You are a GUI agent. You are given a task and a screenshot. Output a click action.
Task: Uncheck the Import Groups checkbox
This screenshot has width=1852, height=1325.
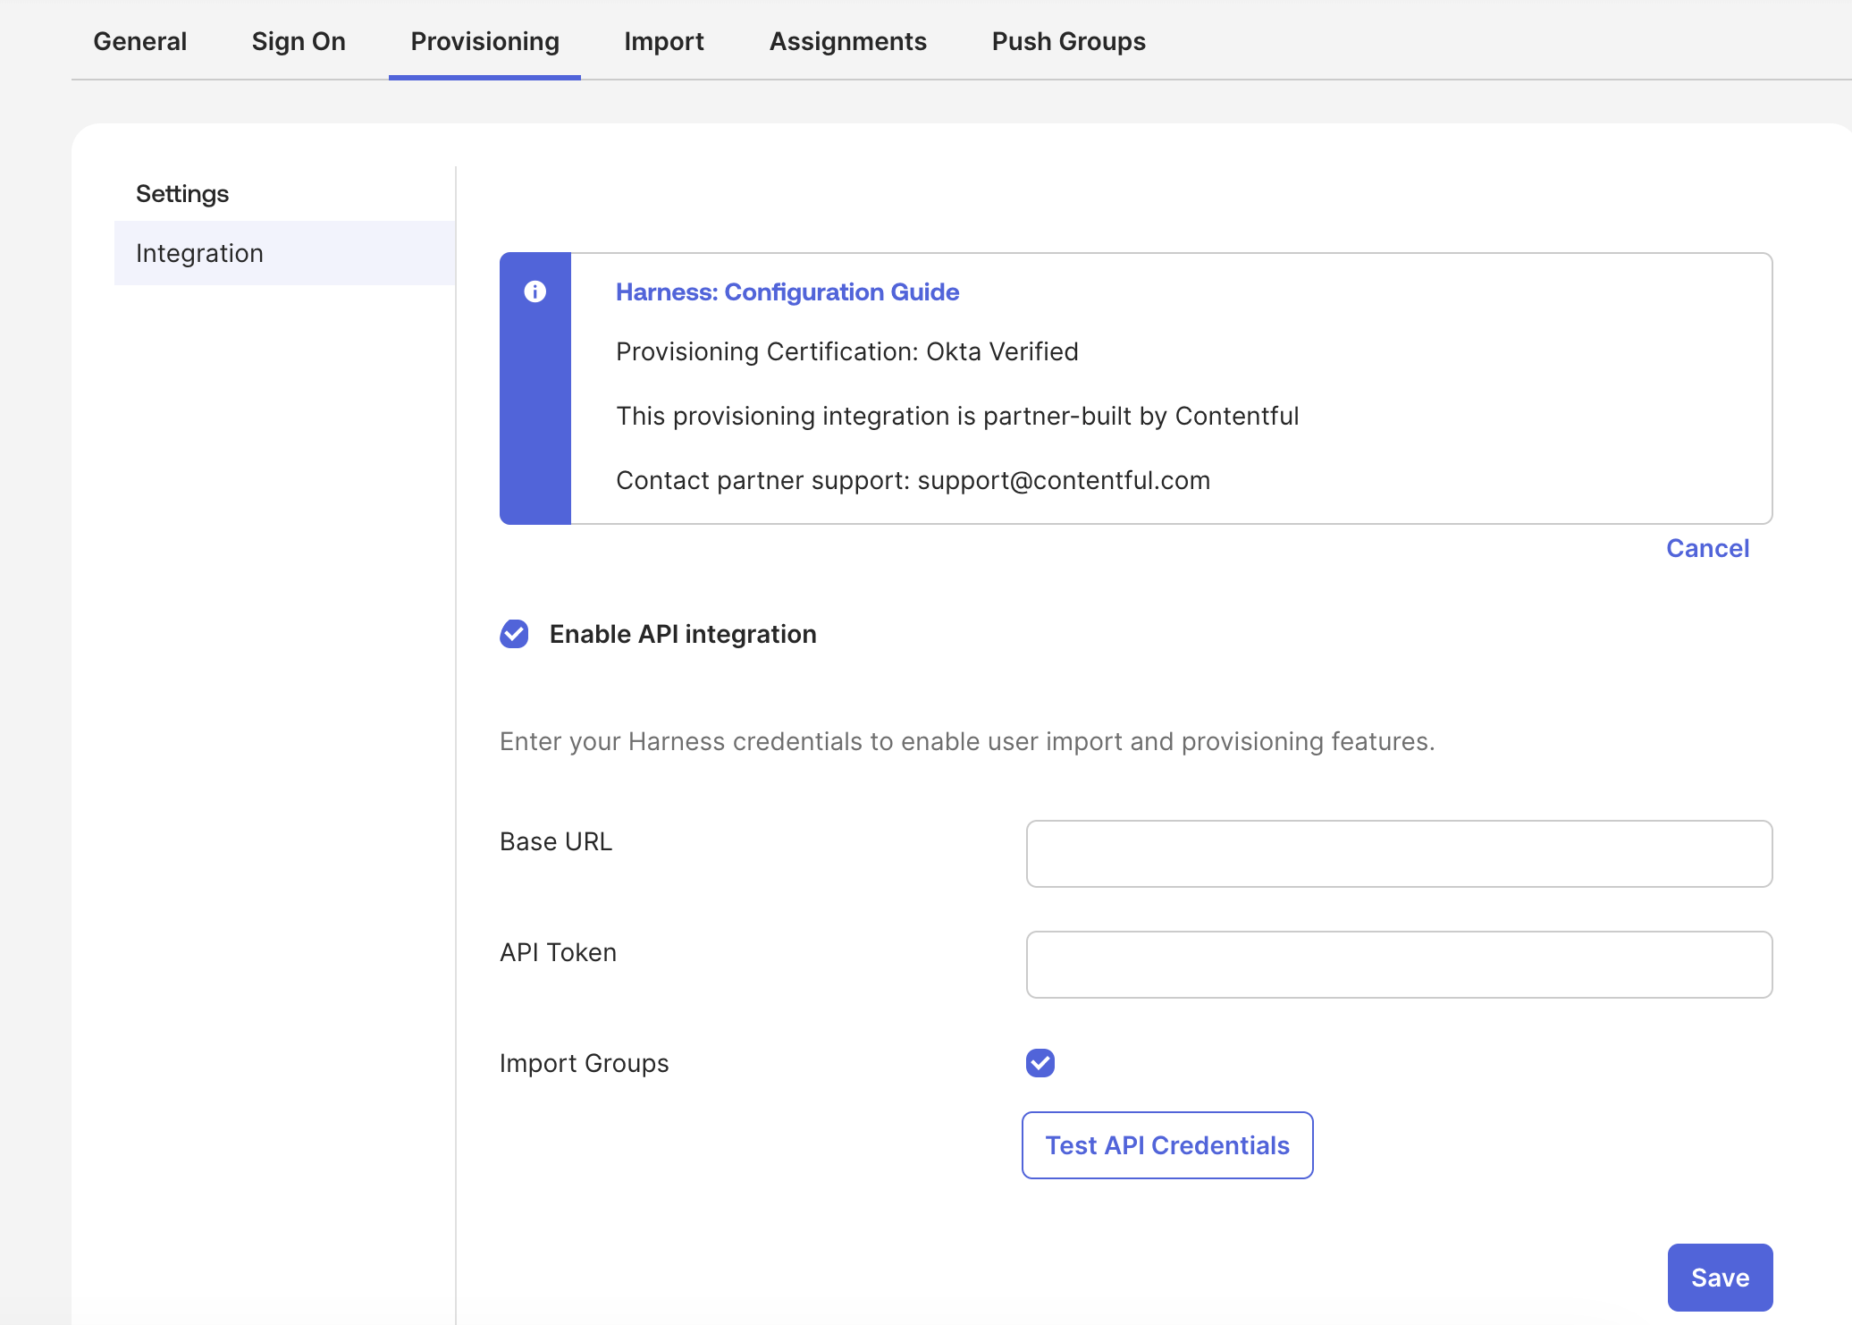[1040, 1063]
